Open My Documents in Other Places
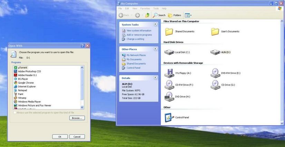Viewport: 285px width, 147px height. (x=134, y=59)
